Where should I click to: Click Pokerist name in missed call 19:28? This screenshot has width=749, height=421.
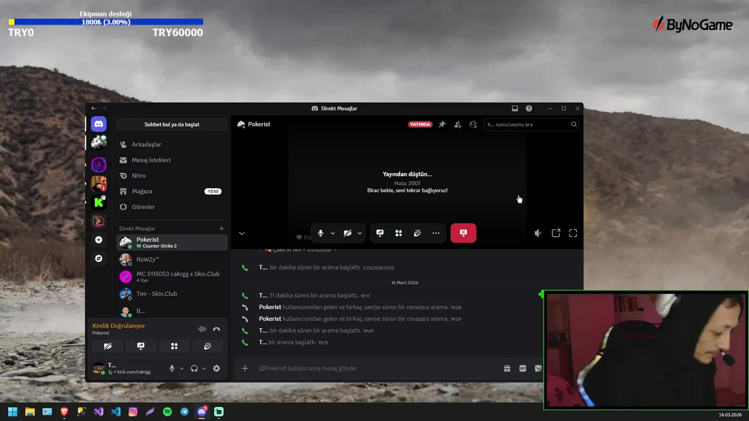270,307
